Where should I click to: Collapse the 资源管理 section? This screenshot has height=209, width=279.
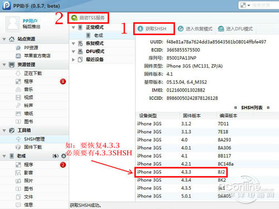4,65
